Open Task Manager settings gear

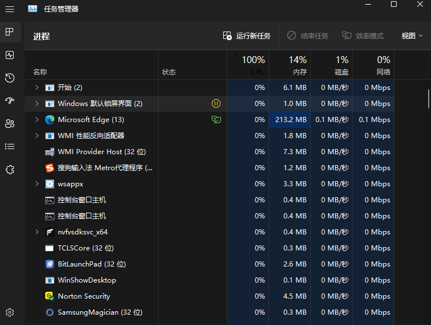[x=10, y=312]
